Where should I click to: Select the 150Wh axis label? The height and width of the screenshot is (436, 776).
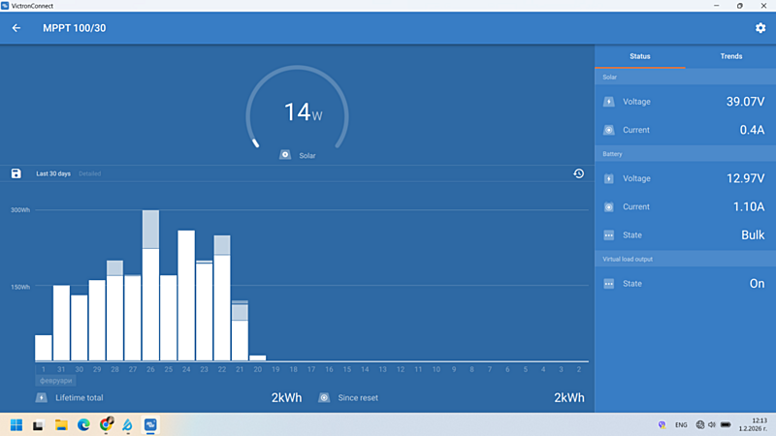click(x=20, y=287)
